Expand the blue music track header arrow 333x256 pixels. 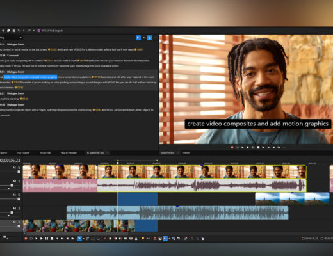[x=8, y=216]
